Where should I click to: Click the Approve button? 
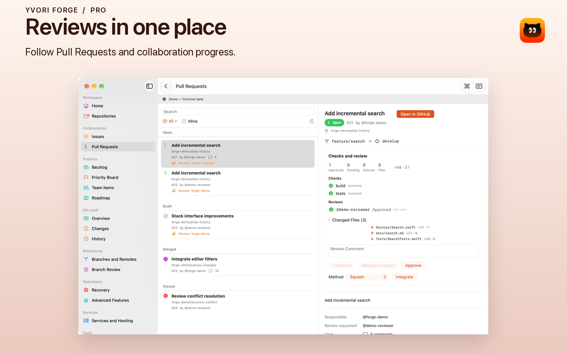pyautogui.click(x=413, y=265)
